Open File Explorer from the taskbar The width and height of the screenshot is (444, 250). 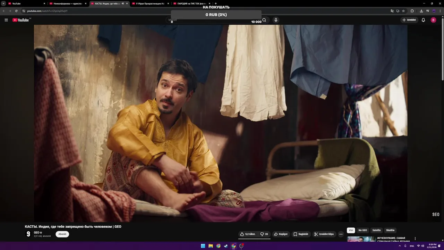click(211, 246)
